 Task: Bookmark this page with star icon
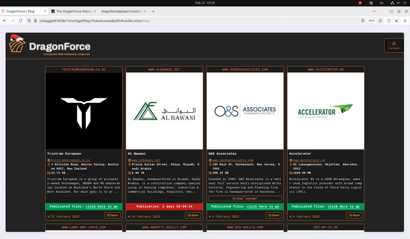tap(380, 21)
